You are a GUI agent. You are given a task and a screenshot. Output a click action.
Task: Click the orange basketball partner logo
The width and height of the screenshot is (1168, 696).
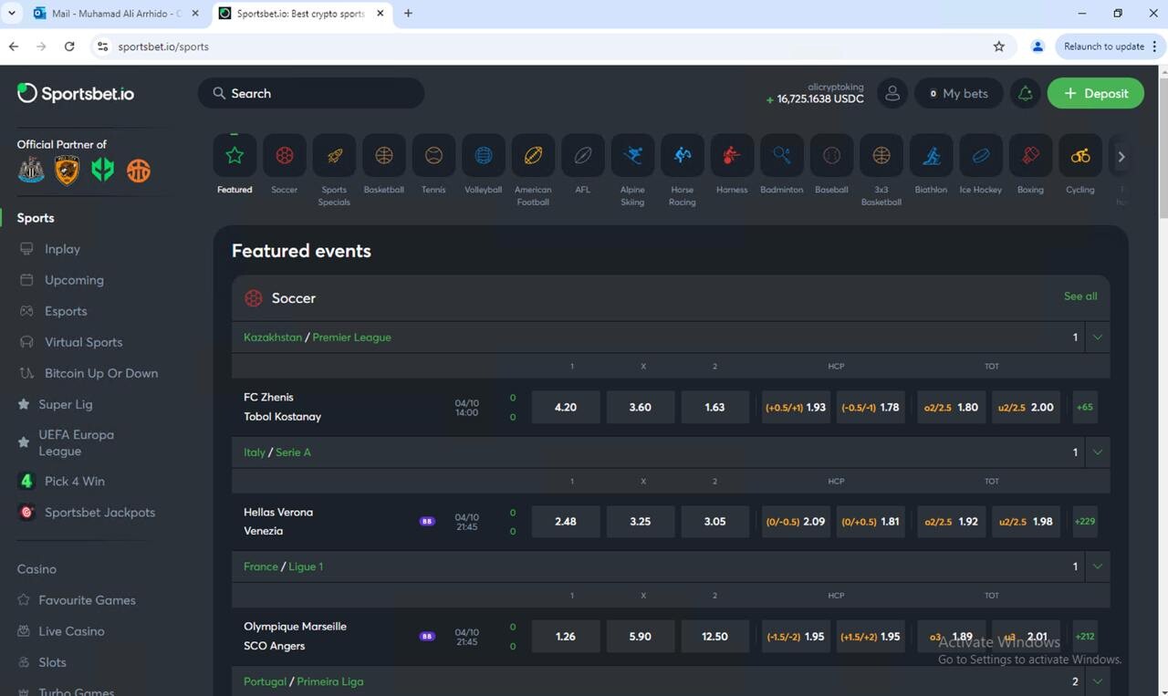click(139, 171)
